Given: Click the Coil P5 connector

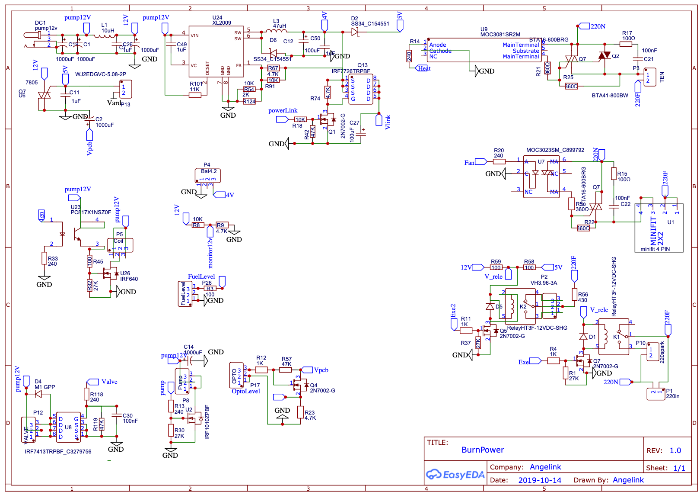Looking at the screenshot, I should [x=120, y=245].
